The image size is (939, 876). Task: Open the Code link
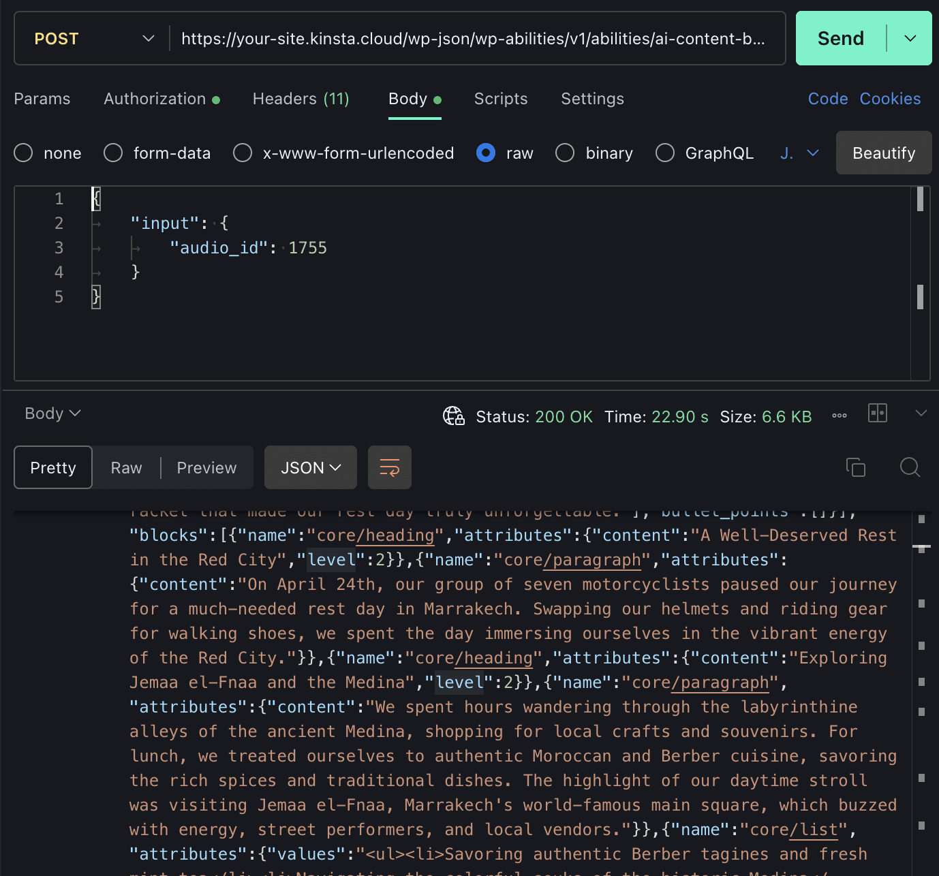(828, 99)
